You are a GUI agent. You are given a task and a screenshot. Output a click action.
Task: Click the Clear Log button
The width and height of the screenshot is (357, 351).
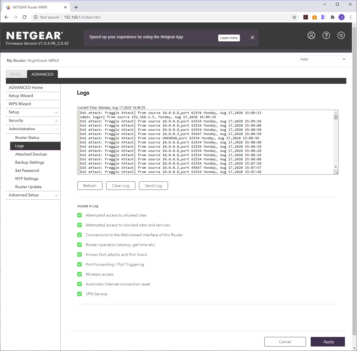[x=121, y=186]
